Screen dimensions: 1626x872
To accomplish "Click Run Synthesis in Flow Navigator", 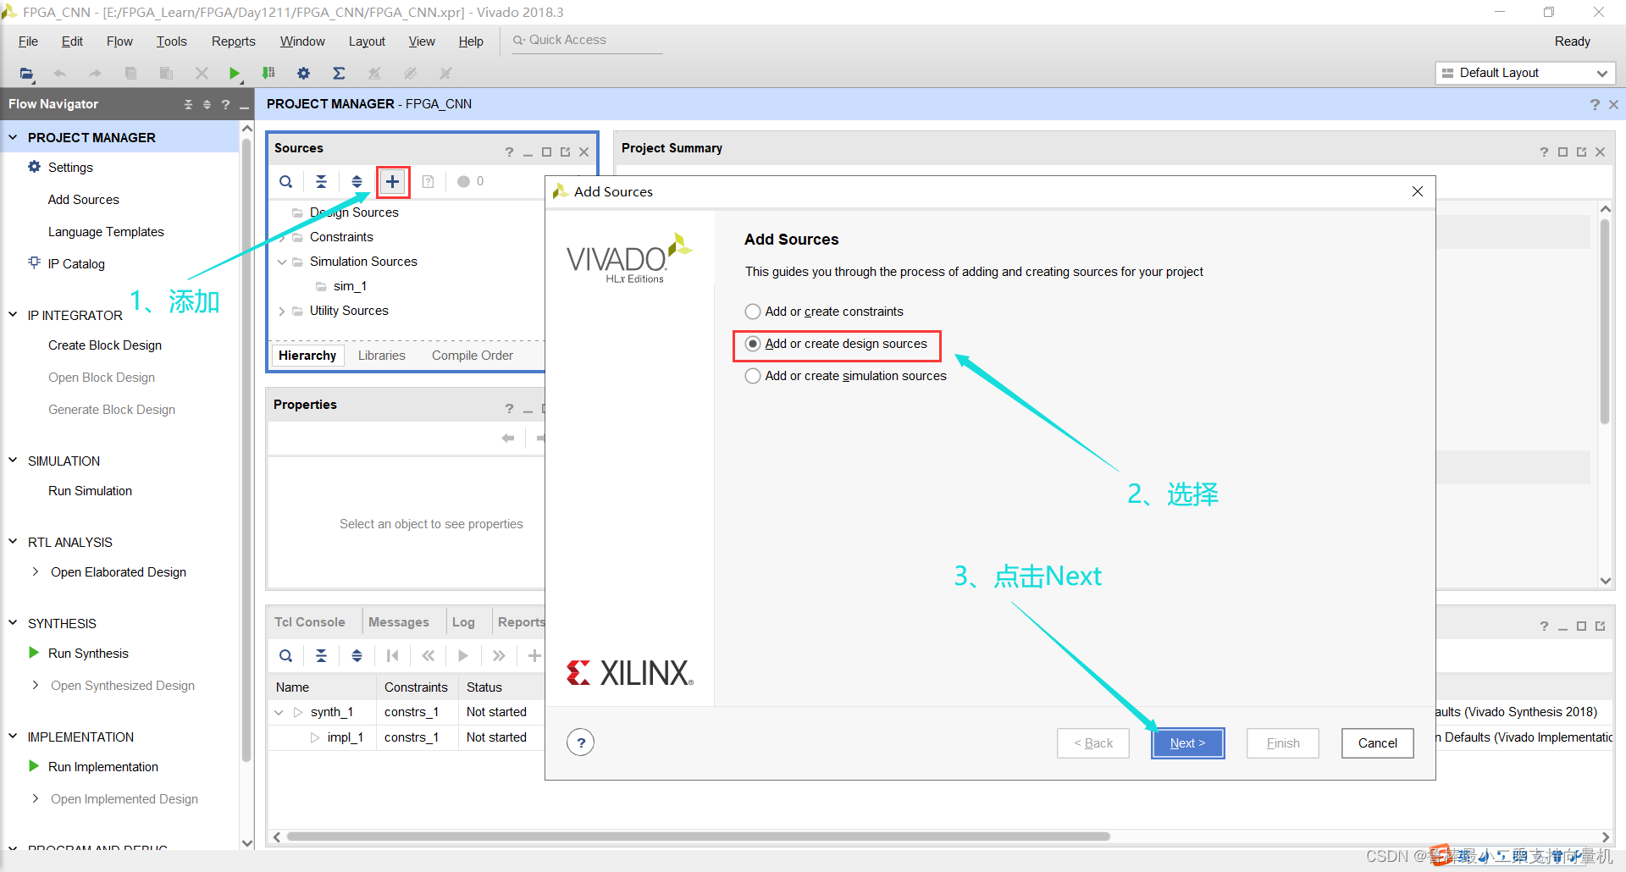I will tap(88, 654).
